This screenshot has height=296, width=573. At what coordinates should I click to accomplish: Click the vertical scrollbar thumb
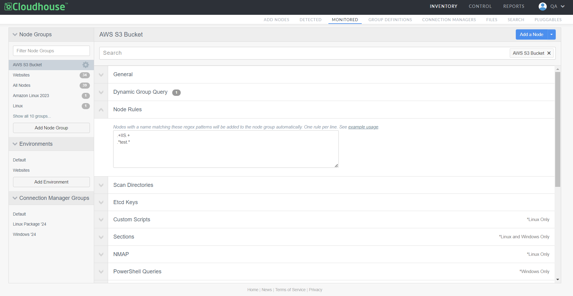tap(558, 129)
